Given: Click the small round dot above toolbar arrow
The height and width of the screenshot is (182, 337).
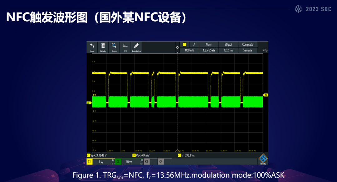Looking at the screenshot, I should [x=177, y=47].
